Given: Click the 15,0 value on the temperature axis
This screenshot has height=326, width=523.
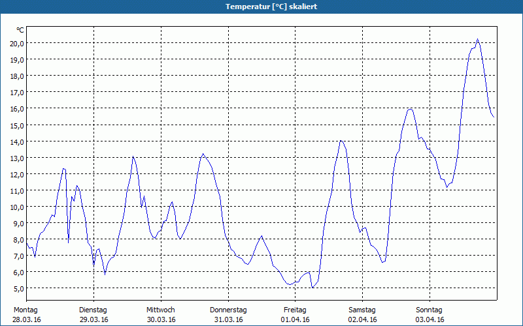Looking at the screenshot, I should [x=17, y=125].
